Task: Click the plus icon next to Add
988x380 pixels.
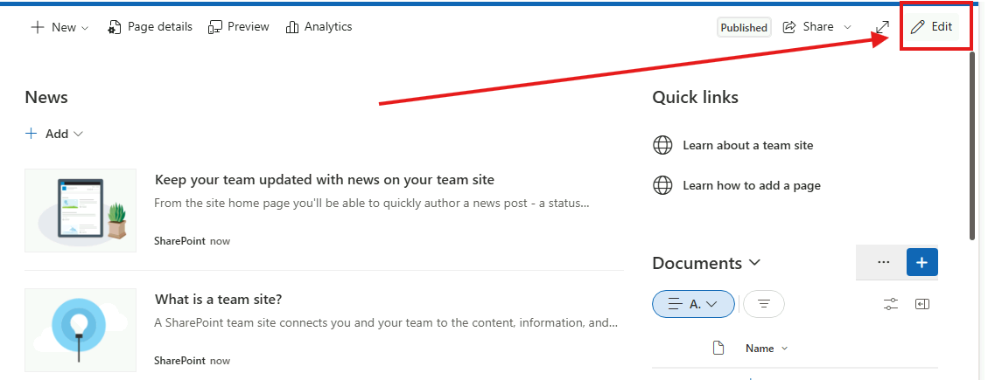Action: click(x=32, y=134)
